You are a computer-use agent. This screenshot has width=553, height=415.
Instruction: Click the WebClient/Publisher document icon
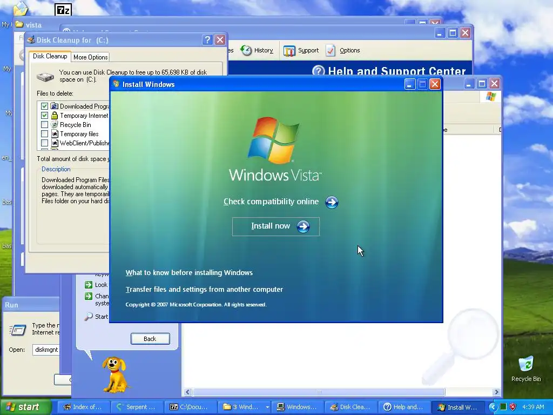55,143
